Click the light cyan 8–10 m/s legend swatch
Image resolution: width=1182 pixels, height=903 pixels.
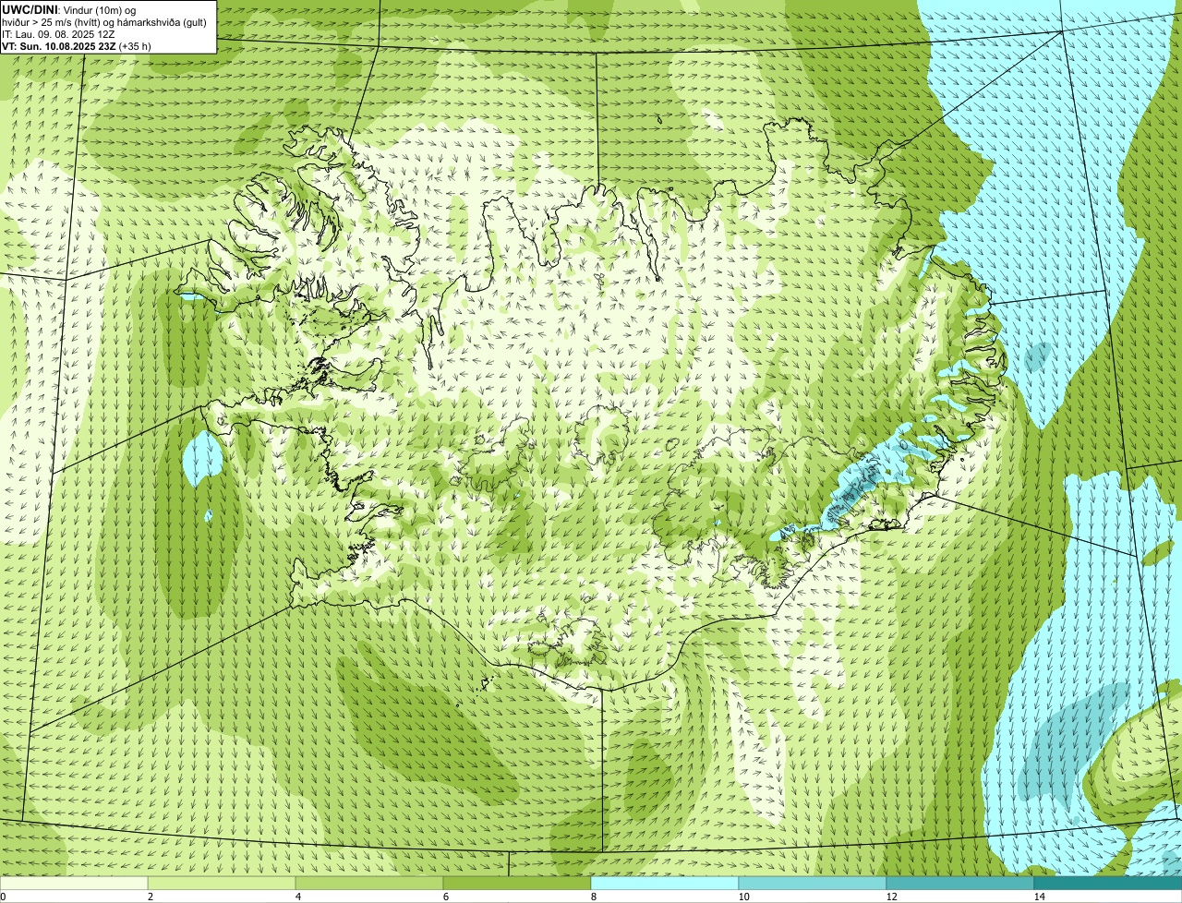pos(665,883)
